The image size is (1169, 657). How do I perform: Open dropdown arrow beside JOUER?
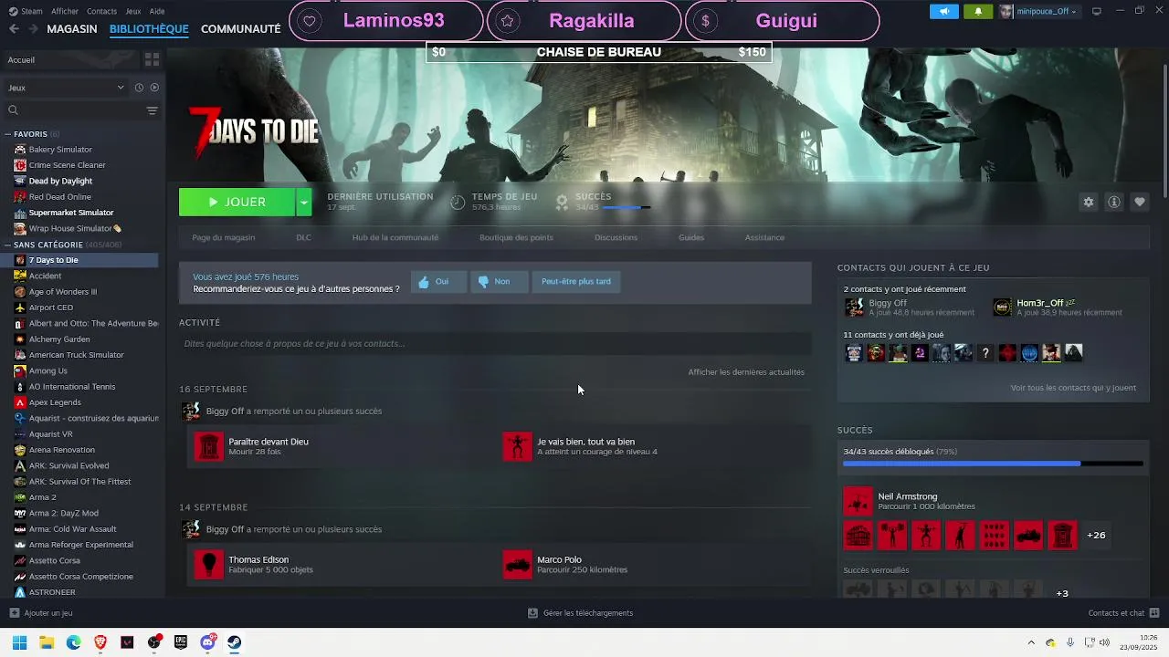point(304,203)
